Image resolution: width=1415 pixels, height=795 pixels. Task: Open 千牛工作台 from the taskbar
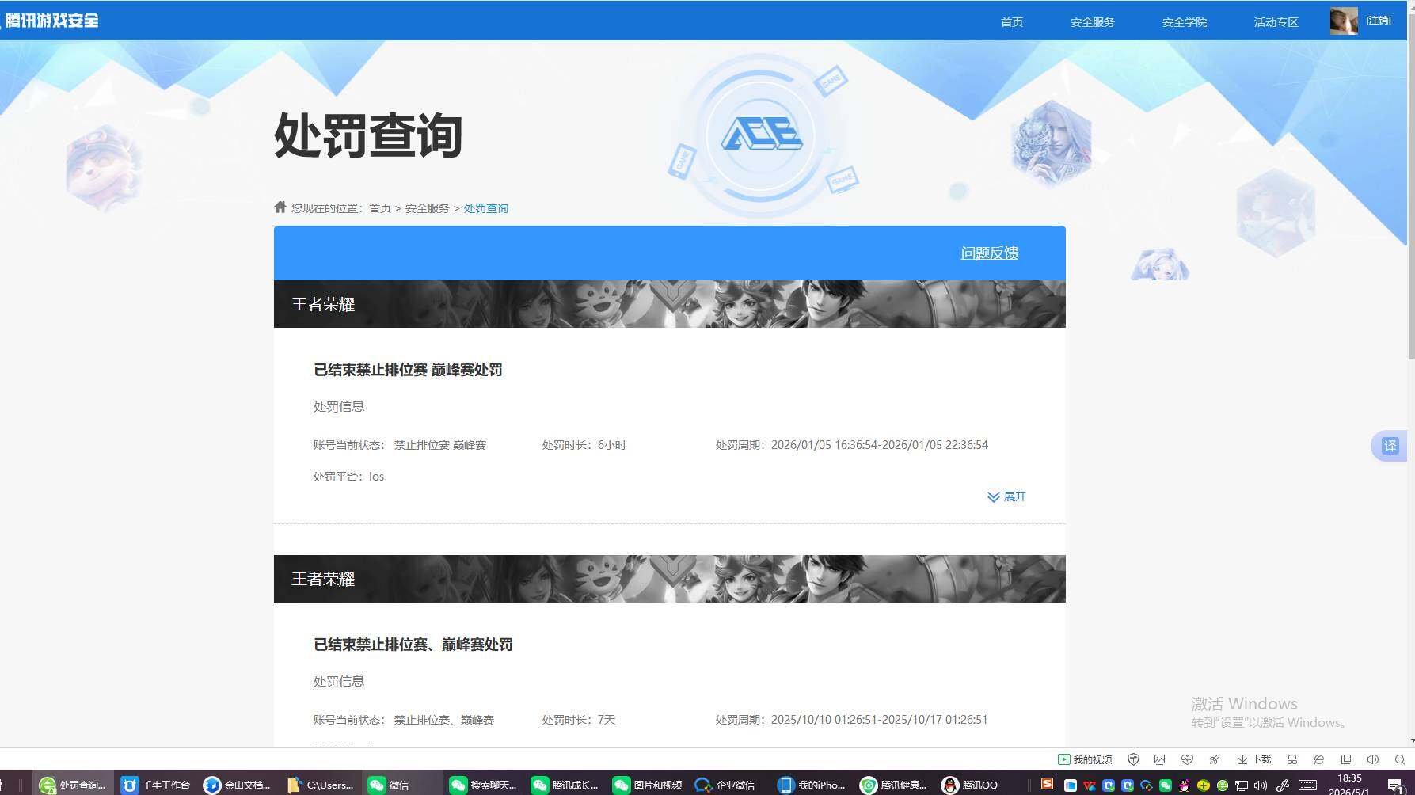pos(156,784)
